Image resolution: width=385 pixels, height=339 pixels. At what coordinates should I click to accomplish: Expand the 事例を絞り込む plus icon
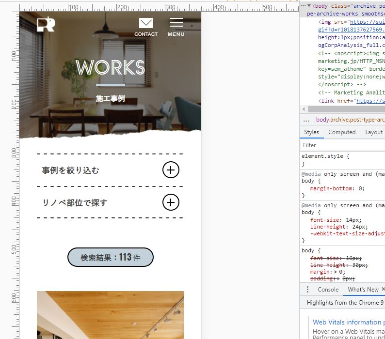171,170
